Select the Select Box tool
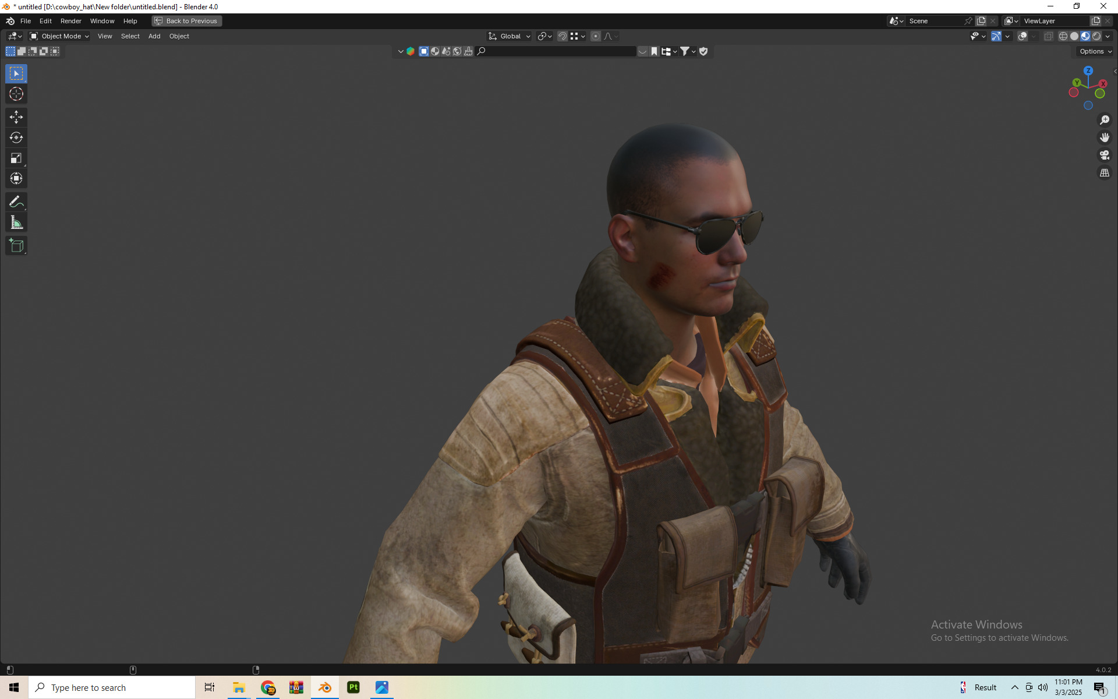 16,73
